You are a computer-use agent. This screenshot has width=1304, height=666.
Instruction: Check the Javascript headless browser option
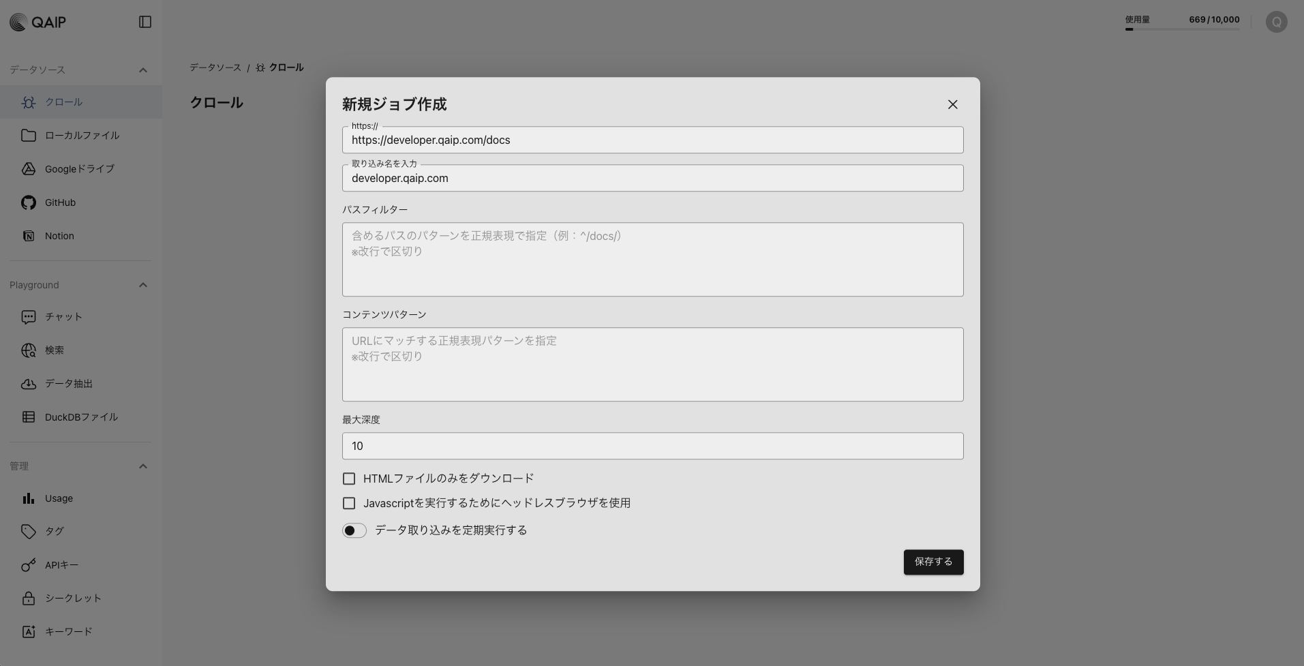[349, 502]
